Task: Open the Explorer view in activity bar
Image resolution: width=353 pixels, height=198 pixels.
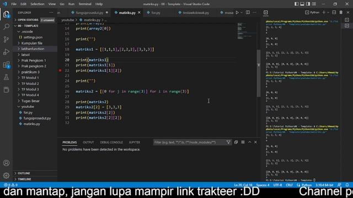Action: 6,14
